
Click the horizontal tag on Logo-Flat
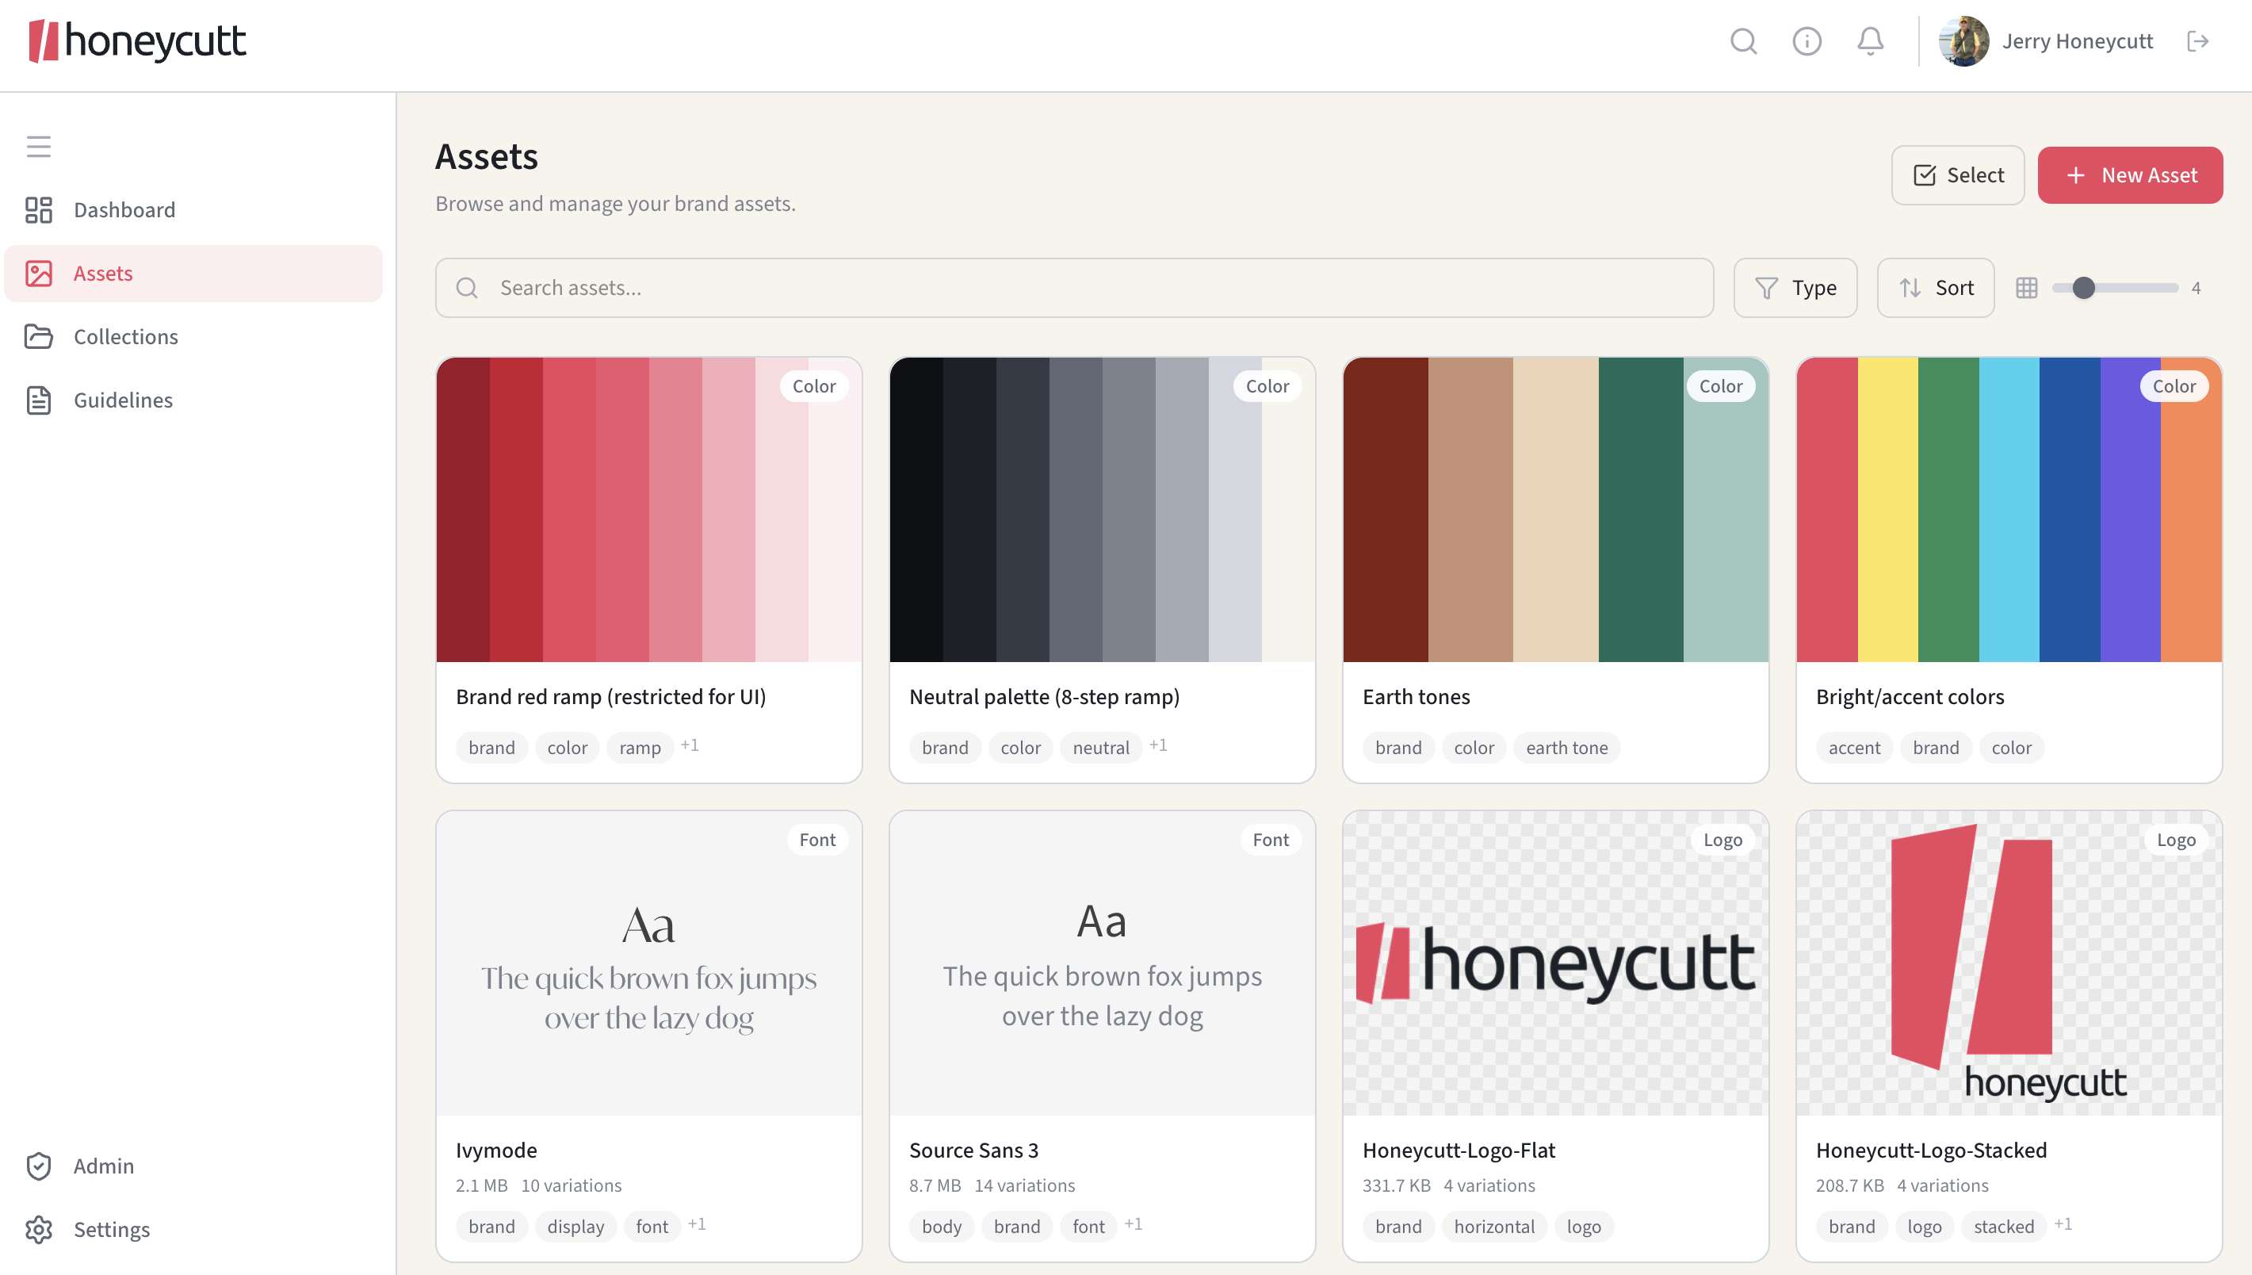[x=1494, y=1227]
